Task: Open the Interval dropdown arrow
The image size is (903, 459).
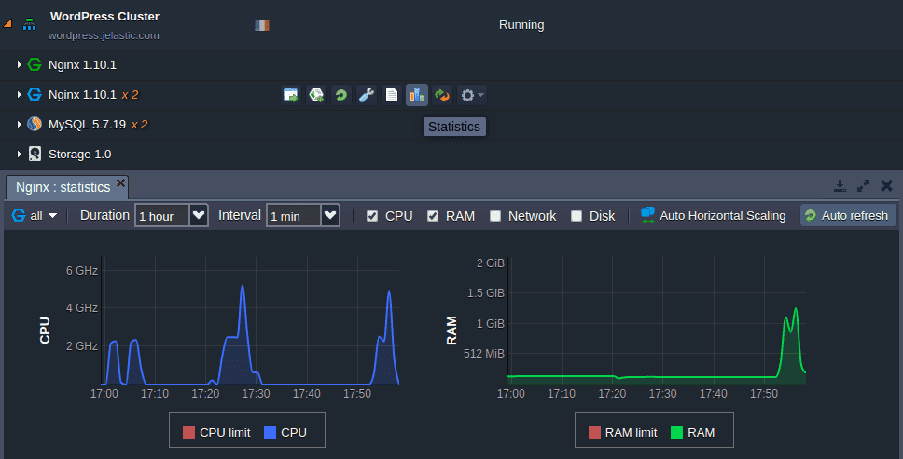Action: click(330, 215)
